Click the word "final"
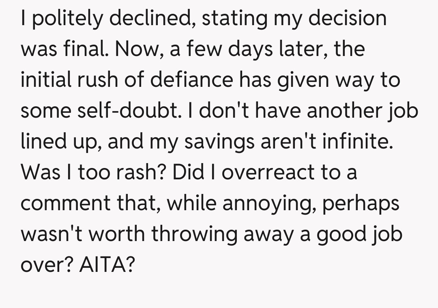Screen dimensions: 438x308 (x=86, y=49)
